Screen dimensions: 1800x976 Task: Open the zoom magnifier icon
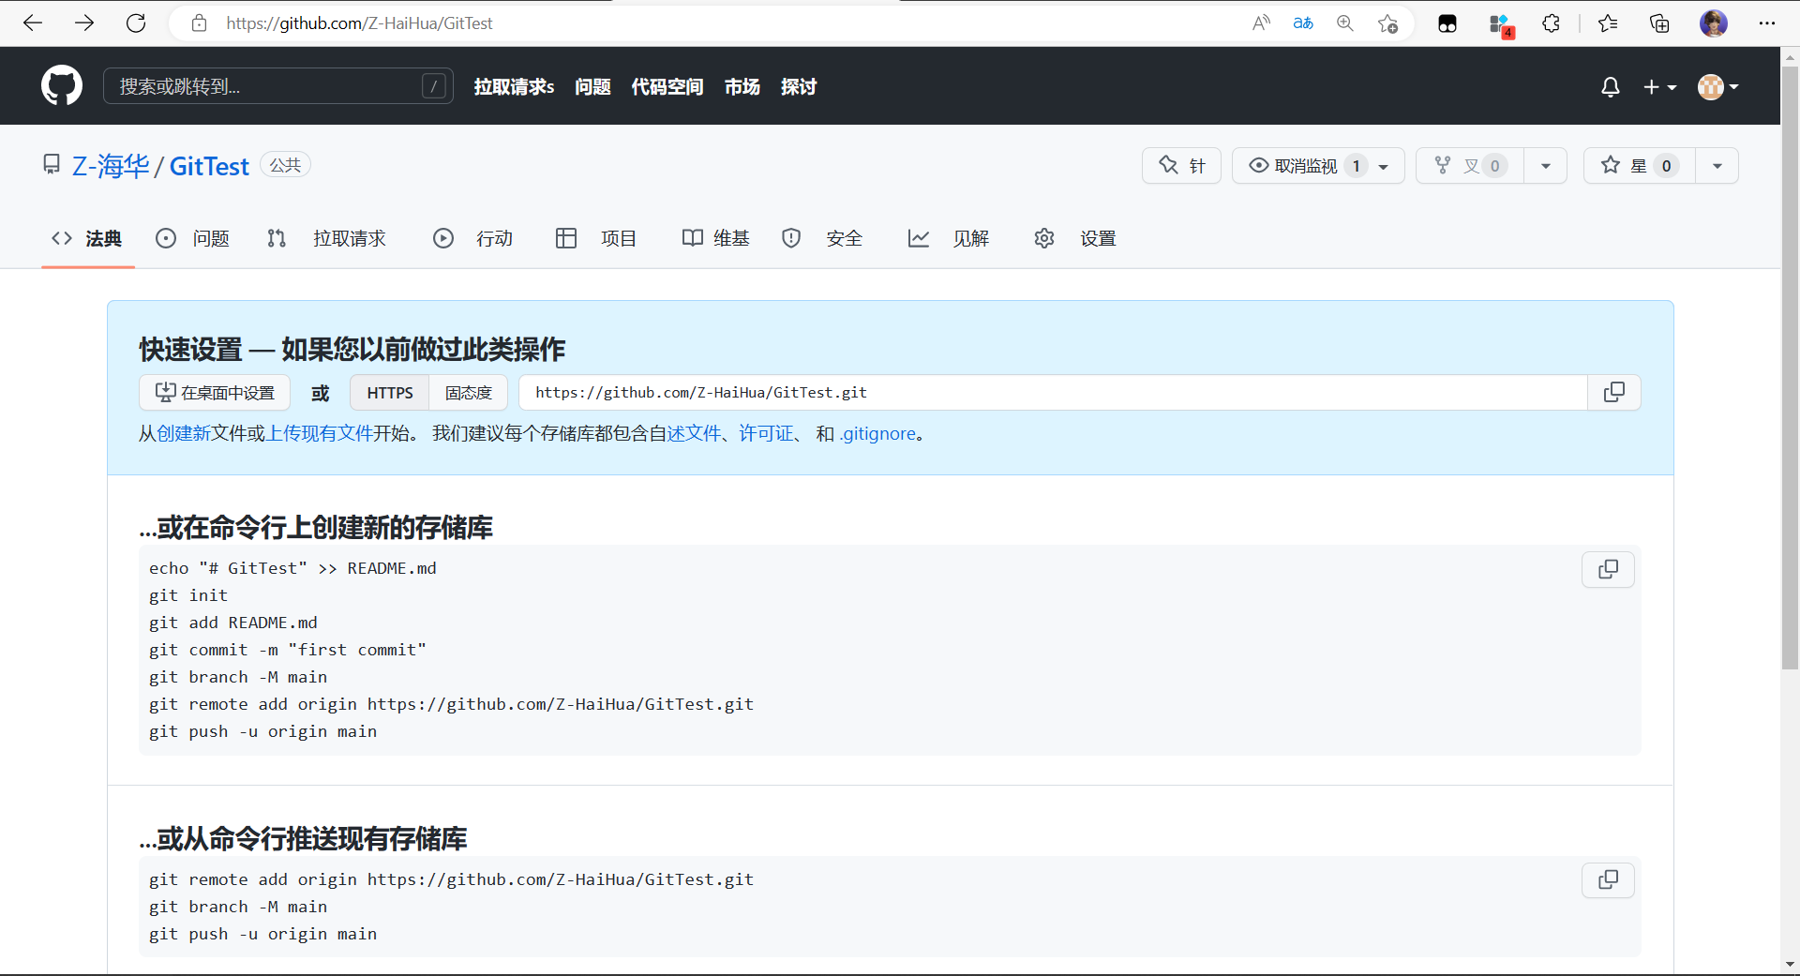coord(1345,23)
